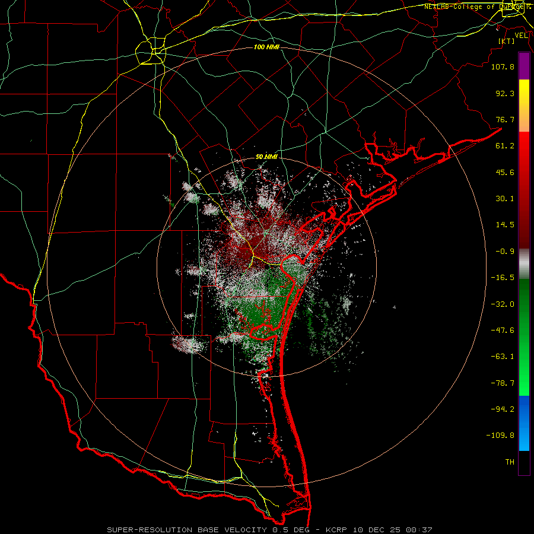This screenshot has width=534, height=534.
Task: Click the blue segment of color bar
Action: [x=524, y=423]
